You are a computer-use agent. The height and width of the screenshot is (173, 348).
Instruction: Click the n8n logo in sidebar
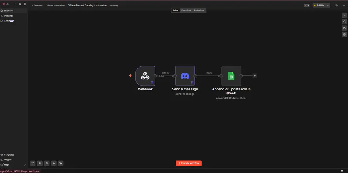pyautogui.click(x=4, y=4)
